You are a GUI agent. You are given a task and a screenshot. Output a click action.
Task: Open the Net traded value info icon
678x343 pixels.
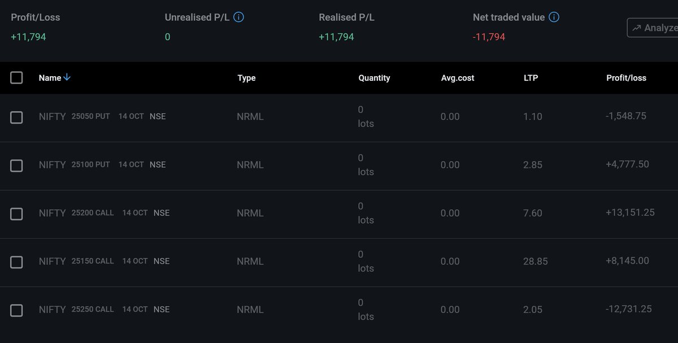click(x=554, y=17)
